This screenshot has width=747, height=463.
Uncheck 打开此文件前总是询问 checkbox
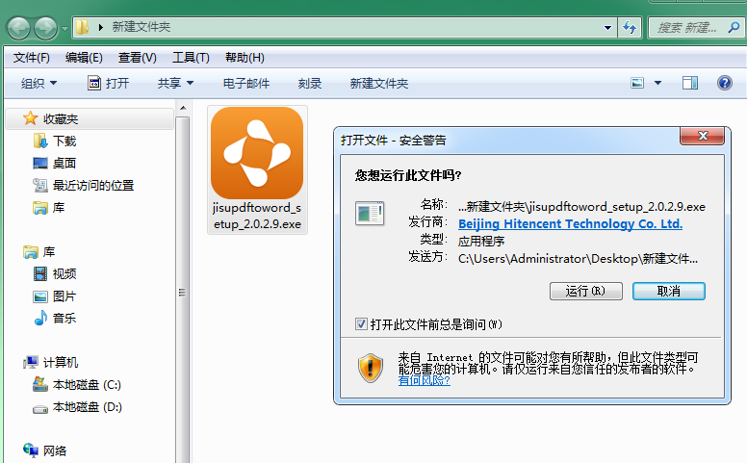click(x=361, y=324)
